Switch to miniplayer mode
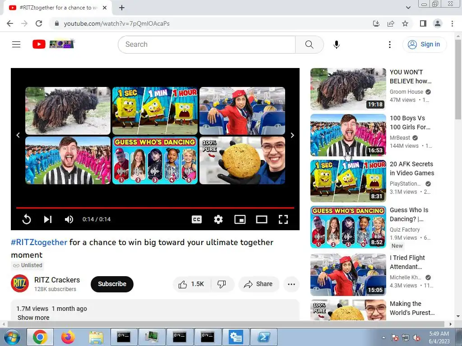462x346 pixels. pos(240,219)
